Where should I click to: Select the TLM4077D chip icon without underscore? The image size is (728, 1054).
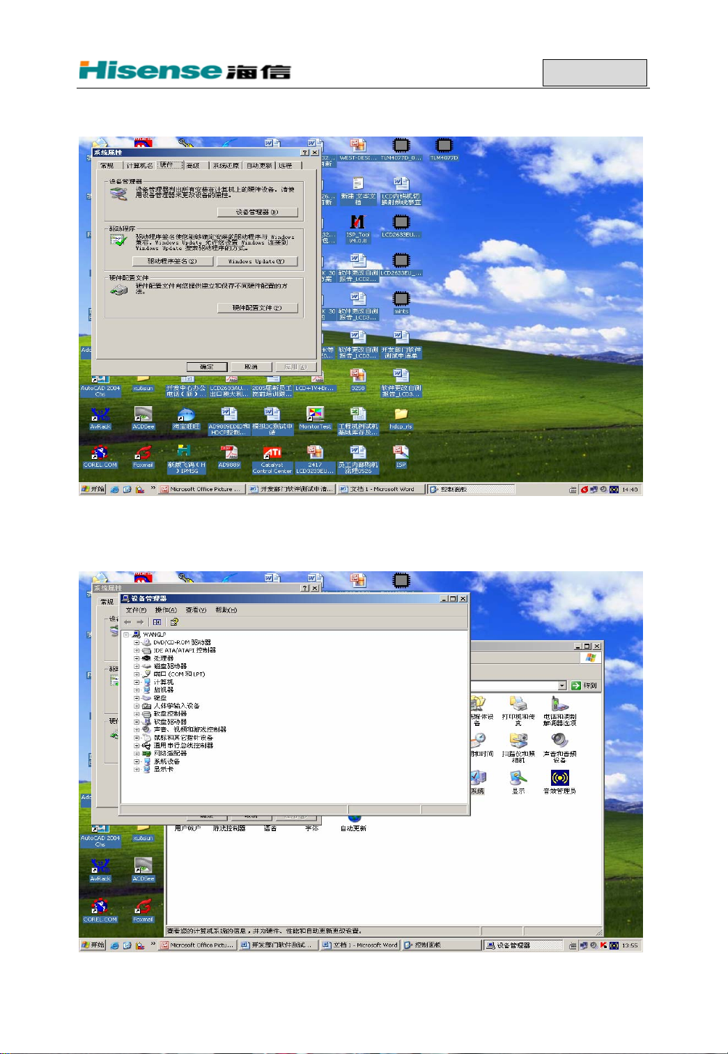[443, 149]
